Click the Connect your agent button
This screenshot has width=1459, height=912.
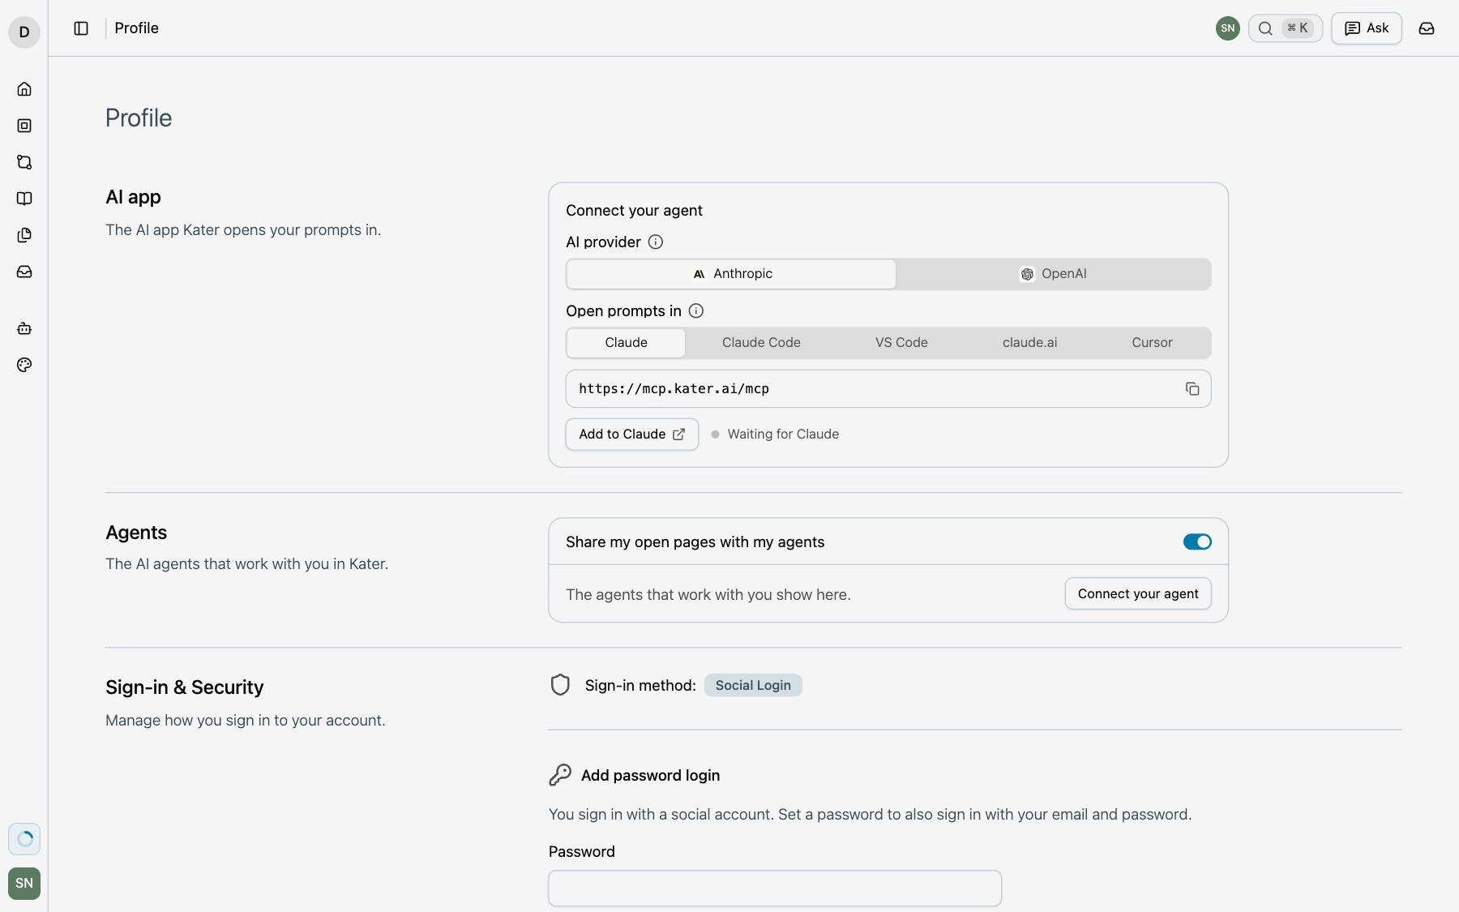[1138, 593]
